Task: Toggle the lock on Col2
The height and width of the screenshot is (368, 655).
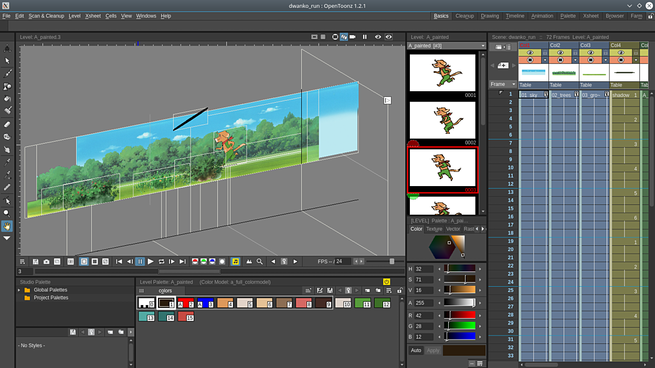Action: pyautogui.click(x=575, y=53)
